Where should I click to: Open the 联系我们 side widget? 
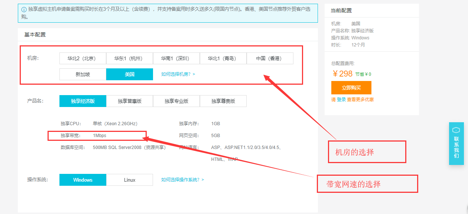456,144
